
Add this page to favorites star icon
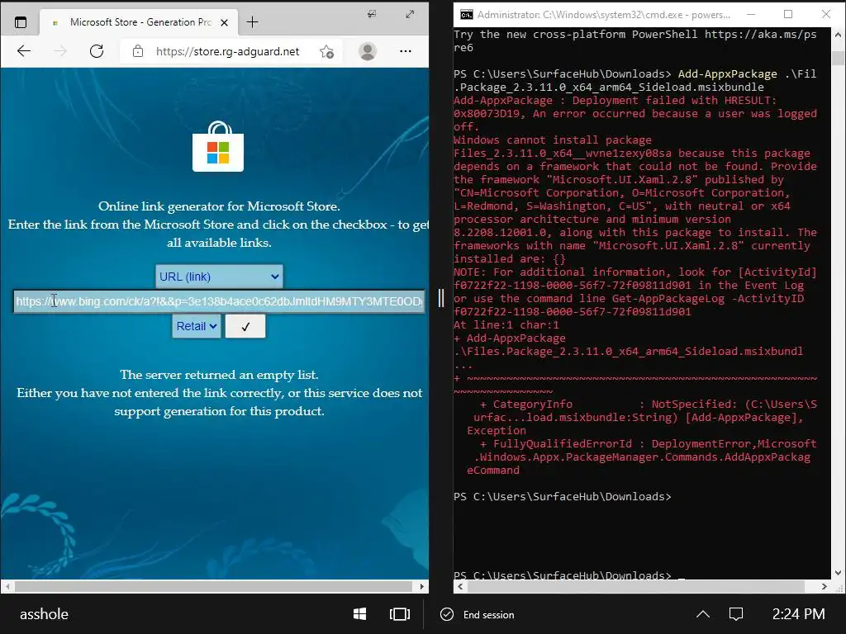pyautogui.click(x=326, y=51)
